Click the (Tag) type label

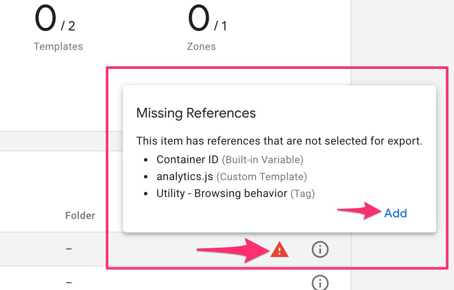coord(302,194)
